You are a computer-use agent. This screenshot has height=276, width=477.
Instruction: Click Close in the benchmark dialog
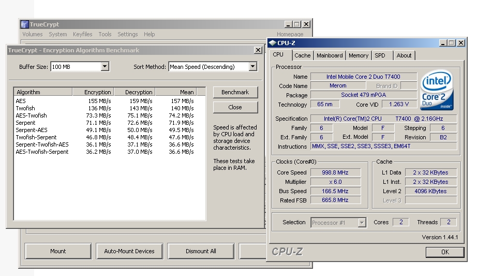235,107
